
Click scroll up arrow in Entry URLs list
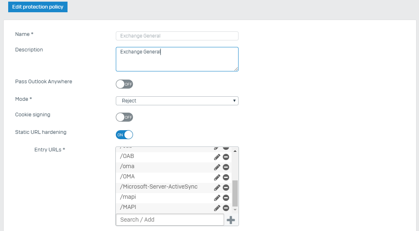(235, 151)
